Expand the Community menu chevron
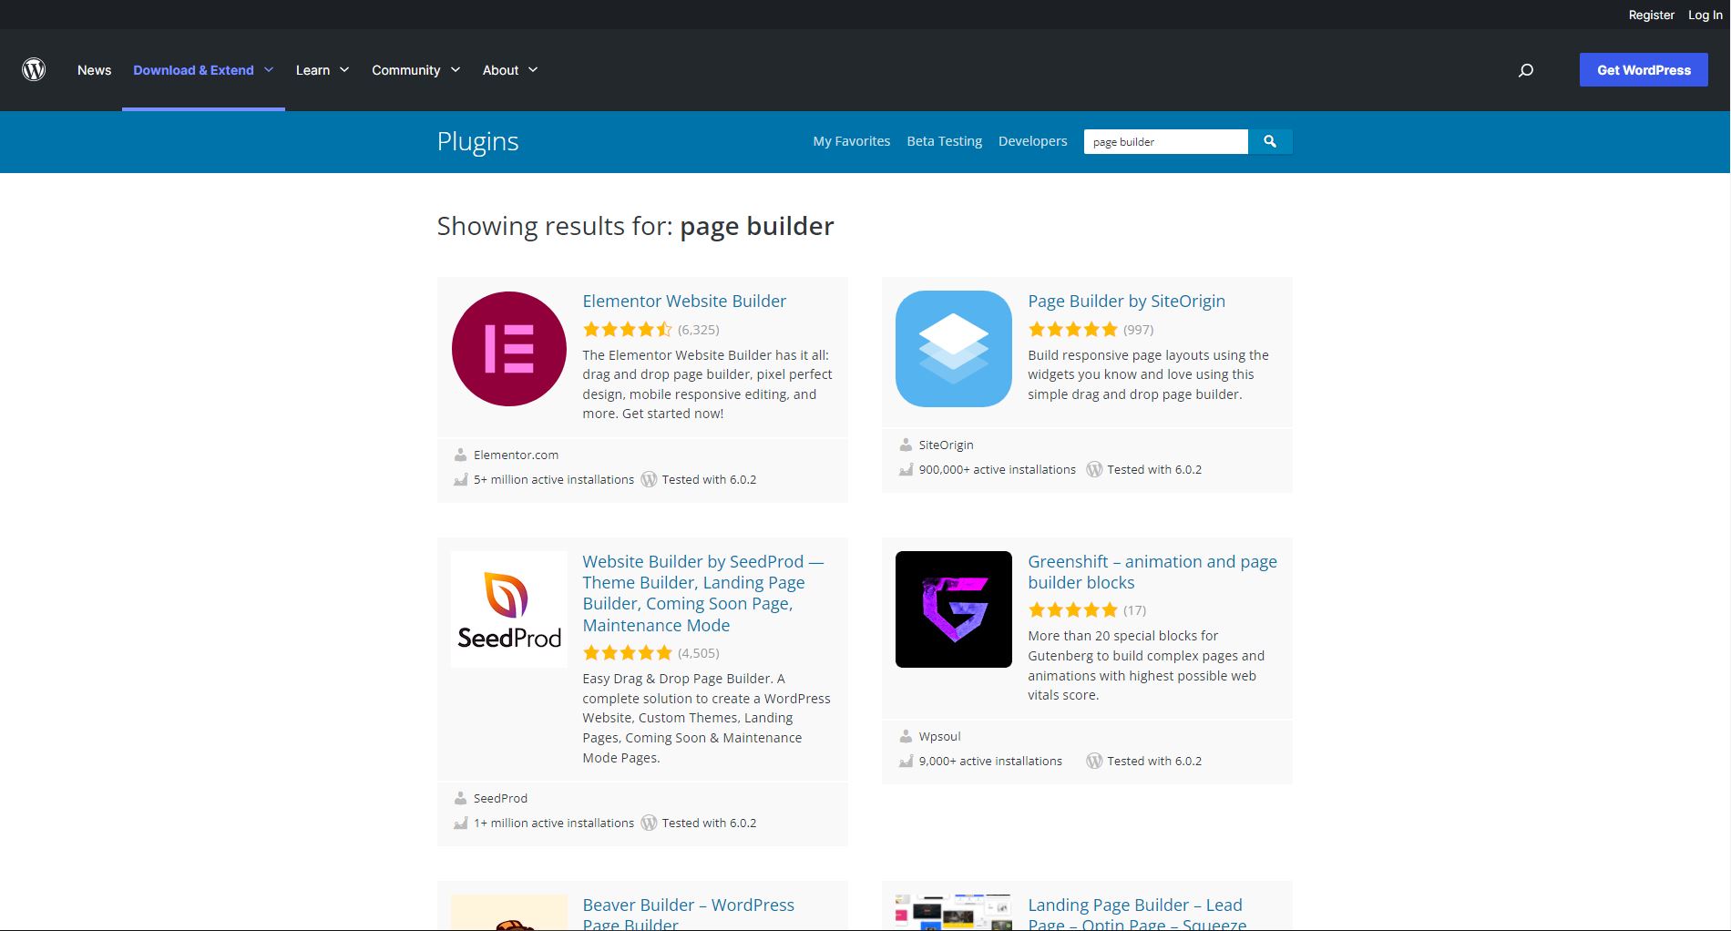 pos(456,70)
